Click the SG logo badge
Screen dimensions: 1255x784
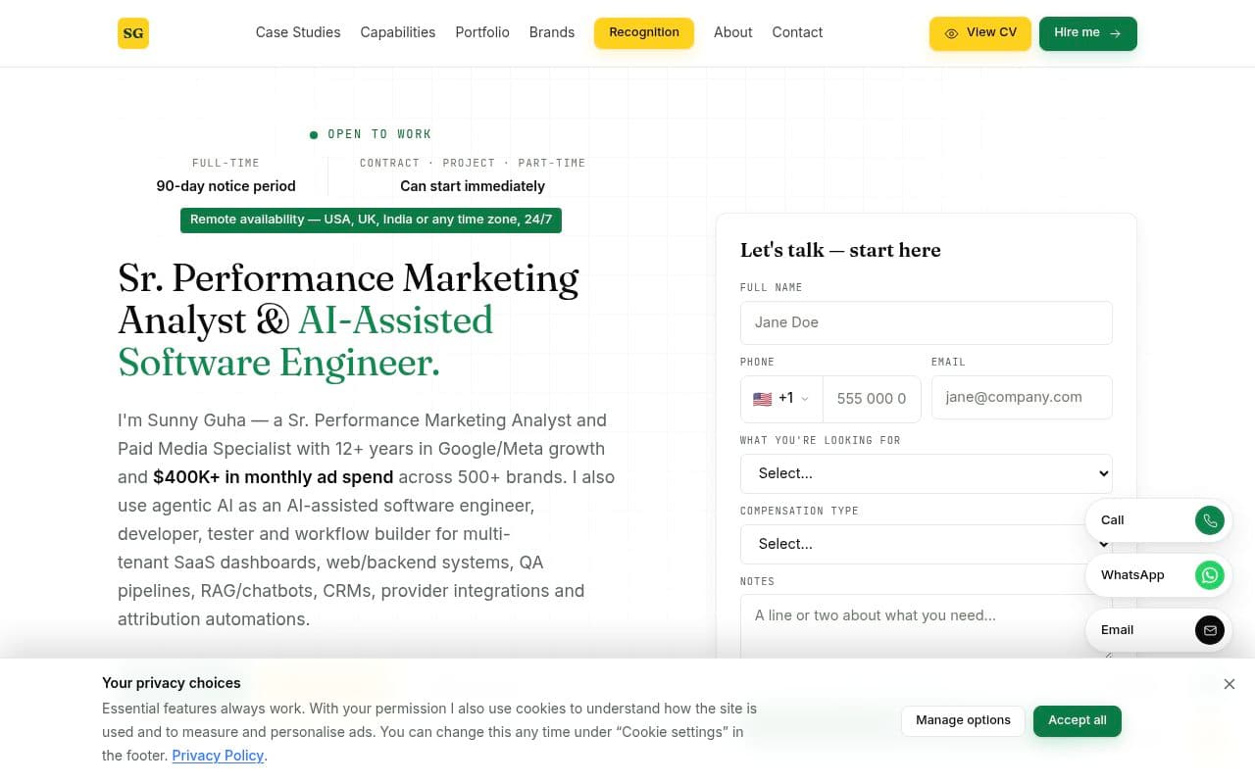(133, 33)
